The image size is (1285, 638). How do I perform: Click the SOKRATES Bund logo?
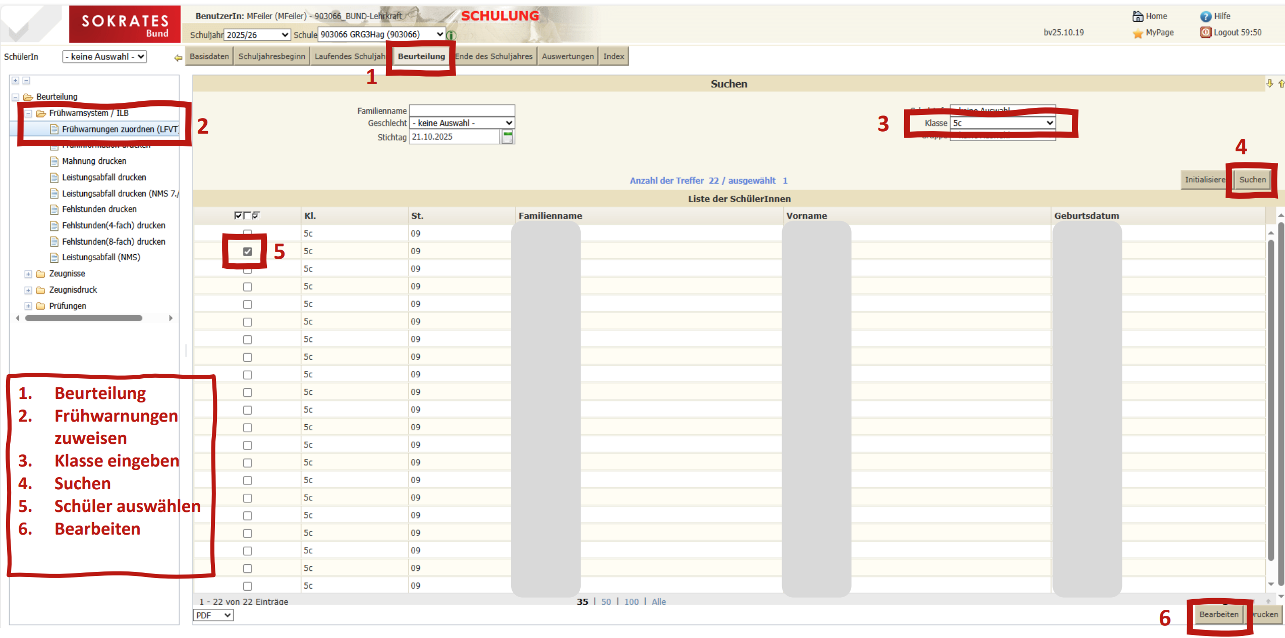[x=125, y=24]
